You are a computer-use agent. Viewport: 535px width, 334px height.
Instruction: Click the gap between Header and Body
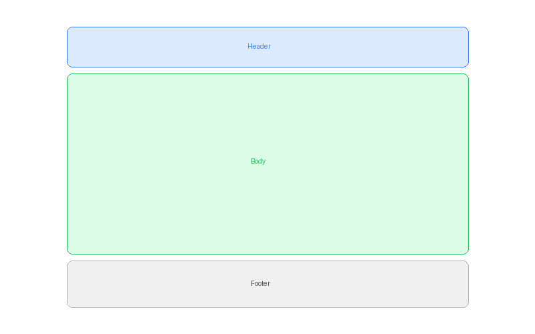tap(267, 70)
